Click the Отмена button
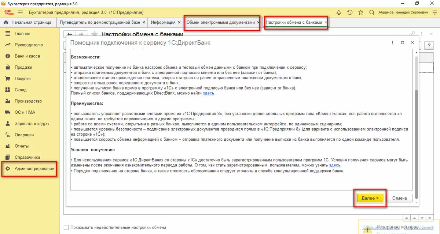 tap(399, 198)
